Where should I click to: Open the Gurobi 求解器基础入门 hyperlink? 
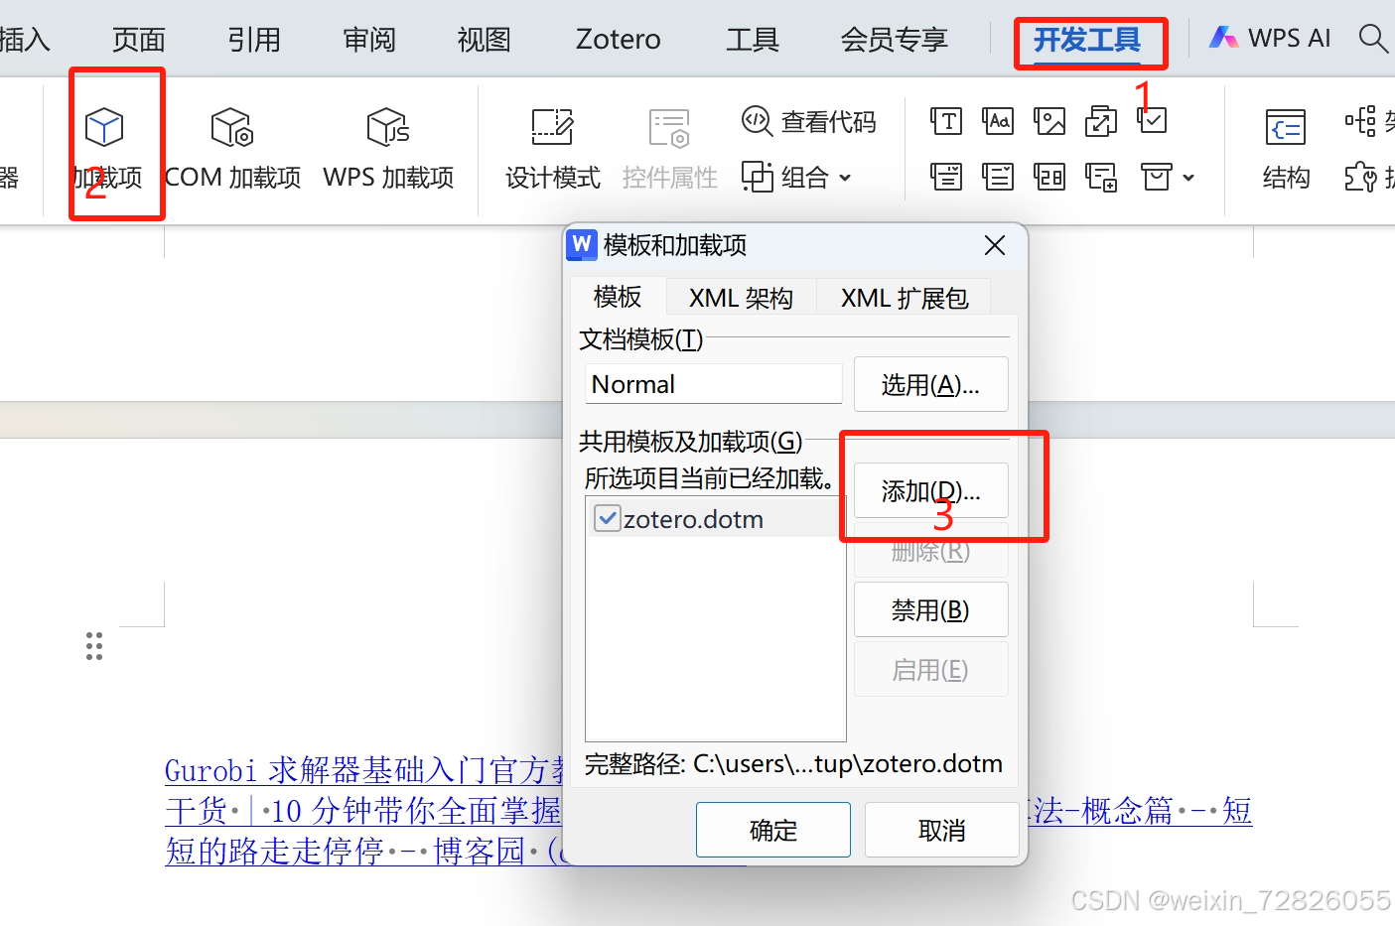click(x=364, y=770)
